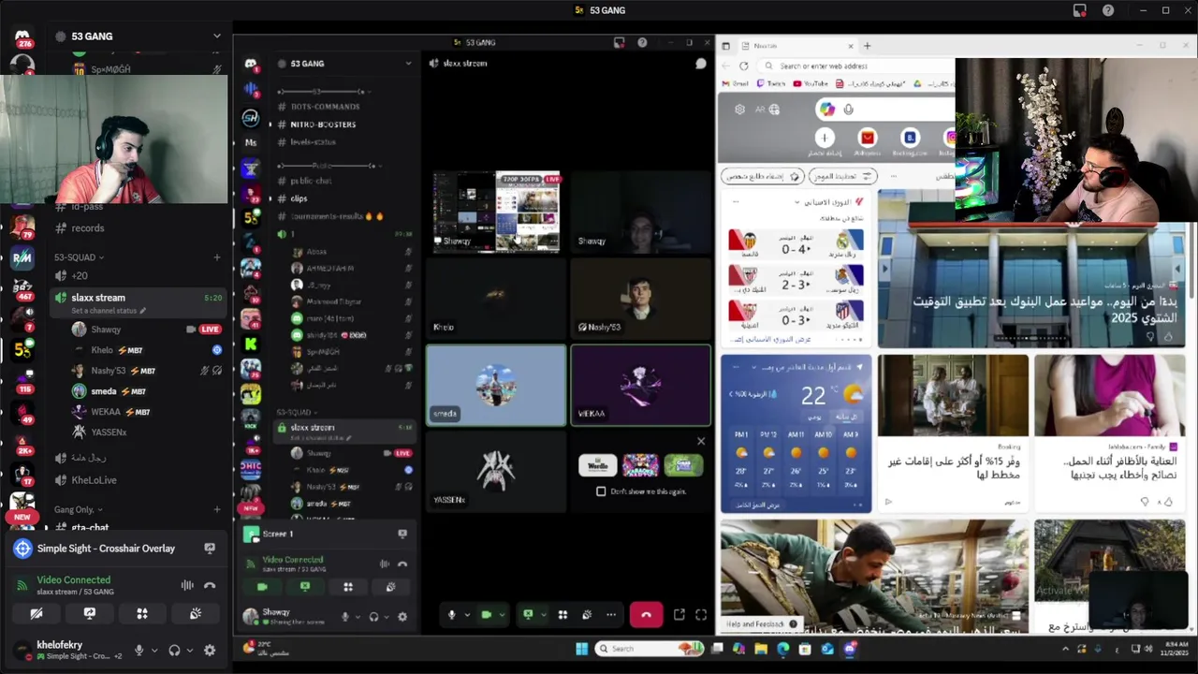This screenshot has width=1198, height=674.
Task: Open user settings gear beside khelofekry
Action: click(210, 651)
